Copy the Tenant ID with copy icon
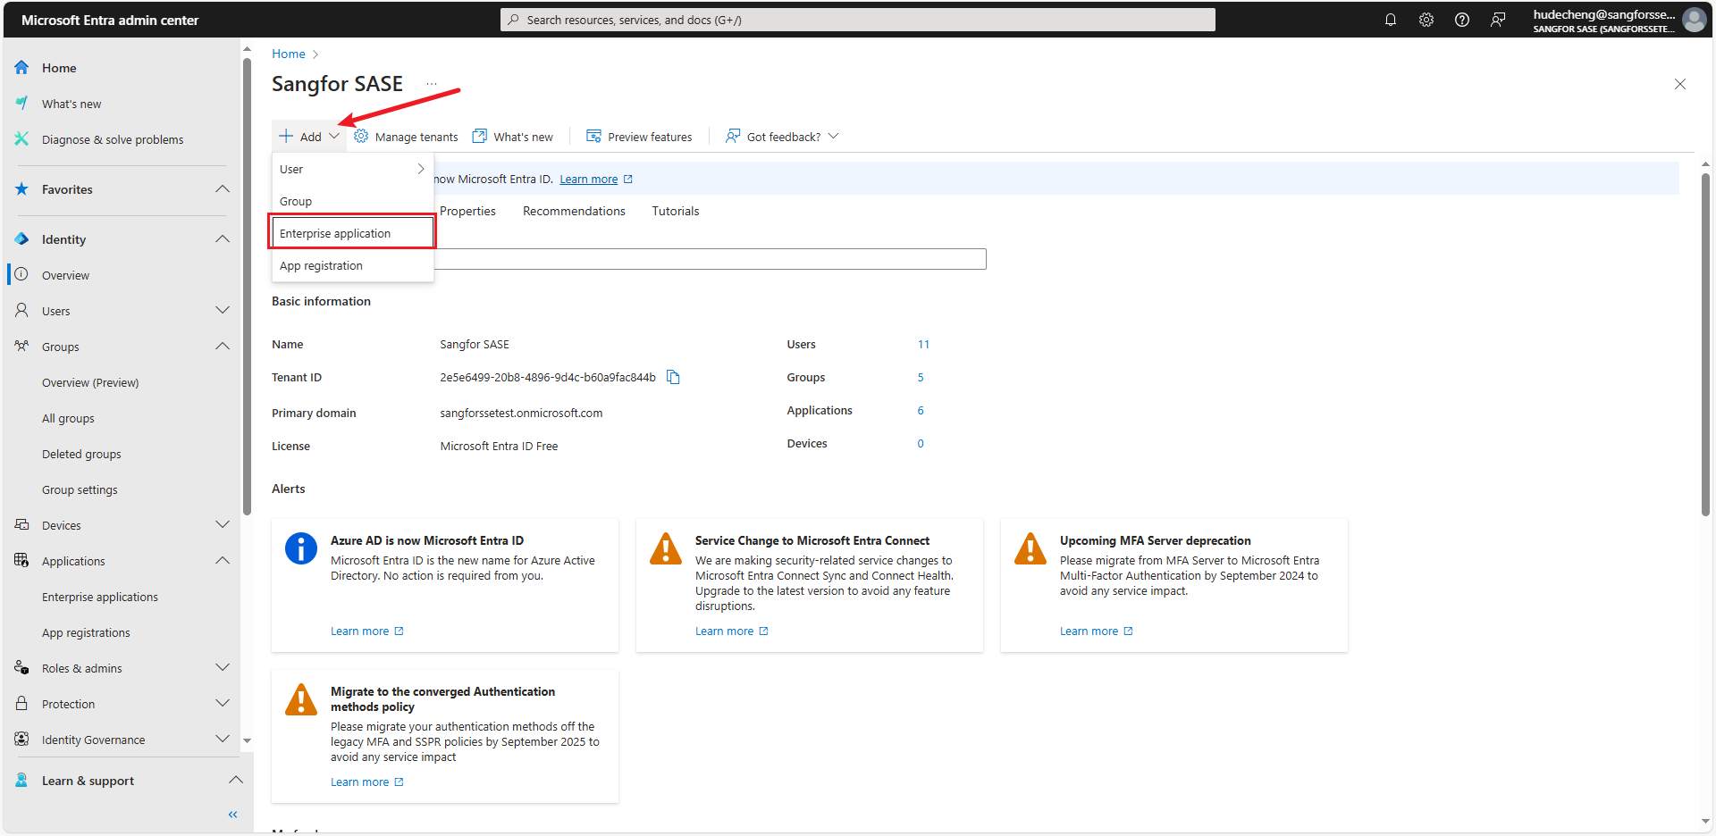Image resolution: width=1716 pixels, height=836 pixels. [x=673, y=377]
